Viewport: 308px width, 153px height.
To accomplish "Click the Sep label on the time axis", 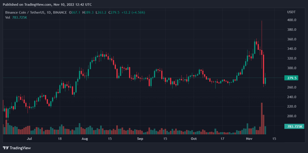I will pos(140,139).
